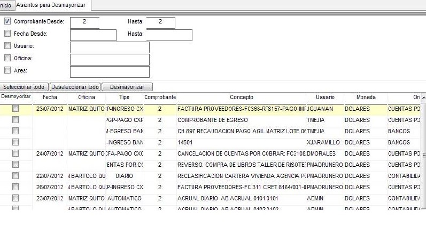Click the XJARAMILLO user cell
The width and height of the screenshot is (426, 227).
pos(325,142)
